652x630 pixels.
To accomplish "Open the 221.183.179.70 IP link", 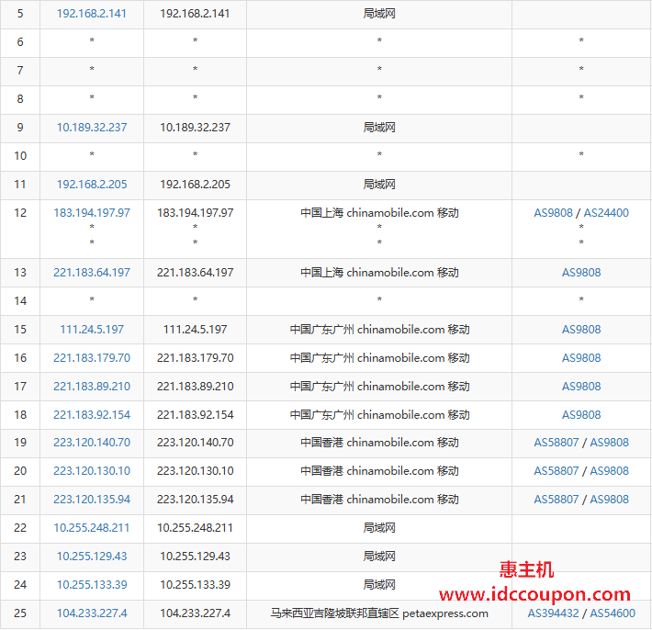I will click(x=92, y=358).
